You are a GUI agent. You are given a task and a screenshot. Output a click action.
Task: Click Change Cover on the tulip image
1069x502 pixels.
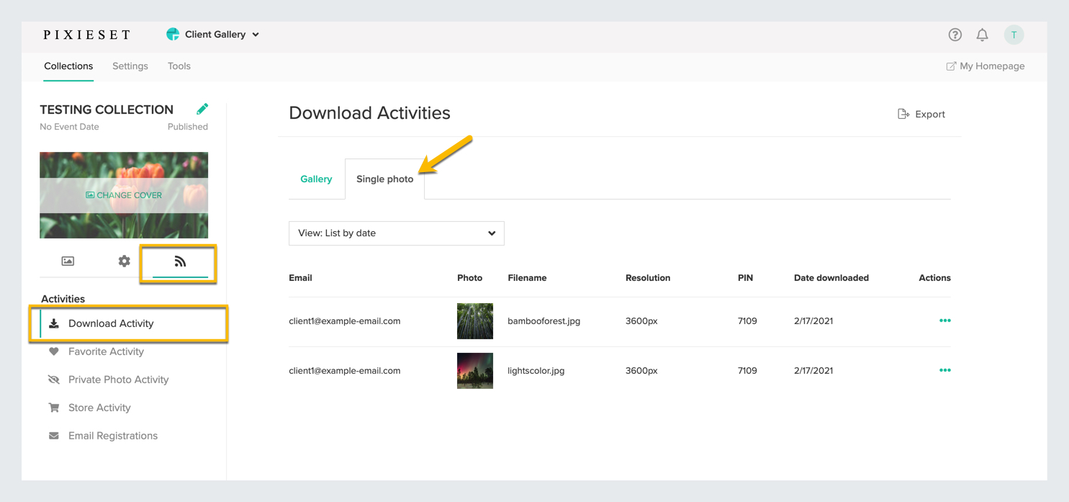point(124,195)
